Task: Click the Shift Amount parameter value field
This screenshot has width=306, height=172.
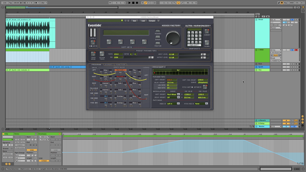Action: click(x=172, y=80)
